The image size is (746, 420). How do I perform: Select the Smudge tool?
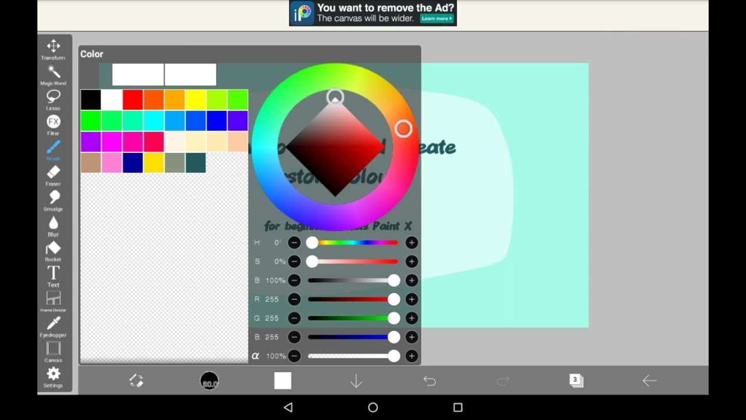54,198
